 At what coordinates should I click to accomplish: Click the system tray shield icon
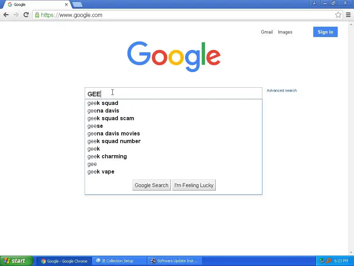pos(322,261)
